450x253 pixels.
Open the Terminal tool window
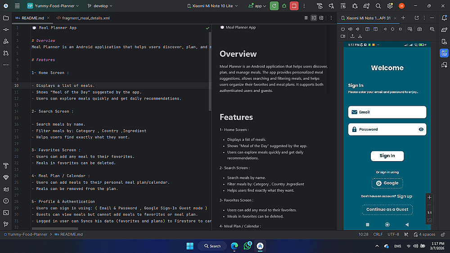click(x=6, y=212)
